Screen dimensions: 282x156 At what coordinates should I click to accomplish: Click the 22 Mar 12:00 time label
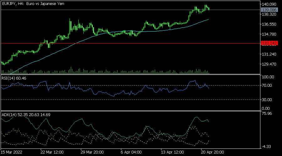point(52,152)
